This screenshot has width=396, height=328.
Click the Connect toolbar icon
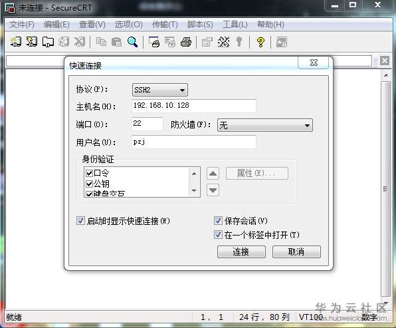click(16, 42)
